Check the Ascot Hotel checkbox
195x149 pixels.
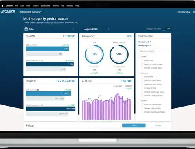[142, 77]
